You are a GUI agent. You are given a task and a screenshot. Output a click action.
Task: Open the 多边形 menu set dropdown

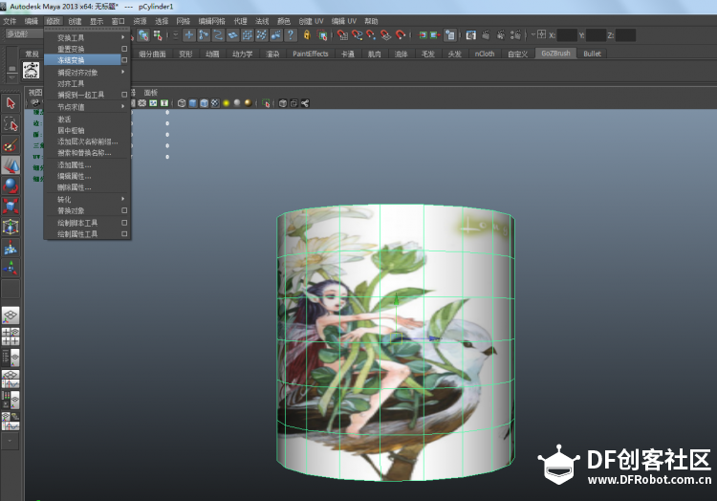[x=23, y=33]
